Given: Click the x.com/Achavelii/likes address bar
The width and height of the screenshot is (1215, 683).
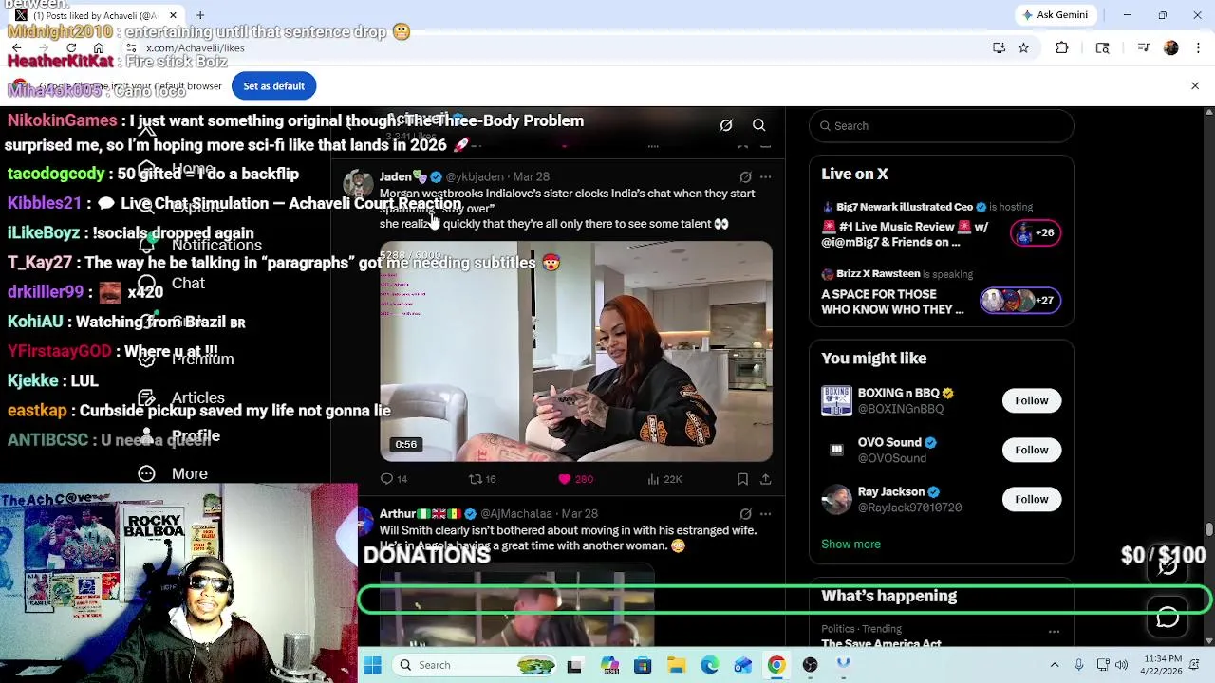Looking at the screenshot, I should [x=560, y=47].
